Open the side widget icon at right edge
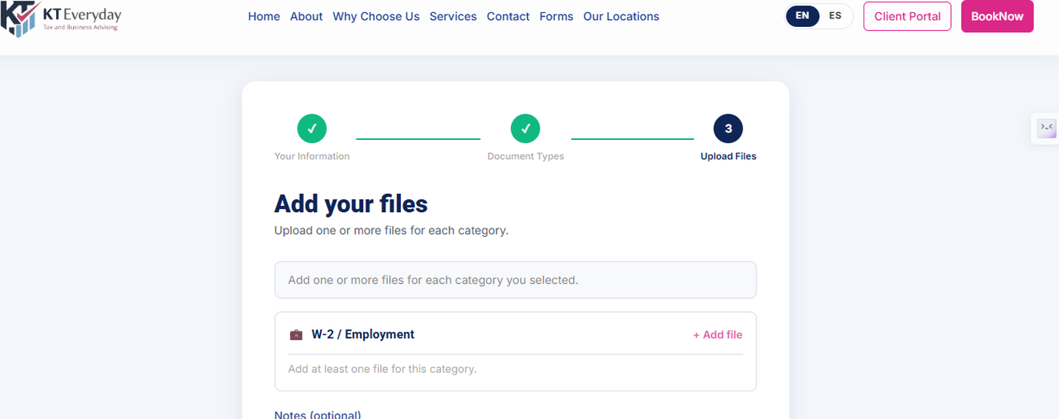The width and height of the screenshot is (1059, 419). (x=1047, y=128)
